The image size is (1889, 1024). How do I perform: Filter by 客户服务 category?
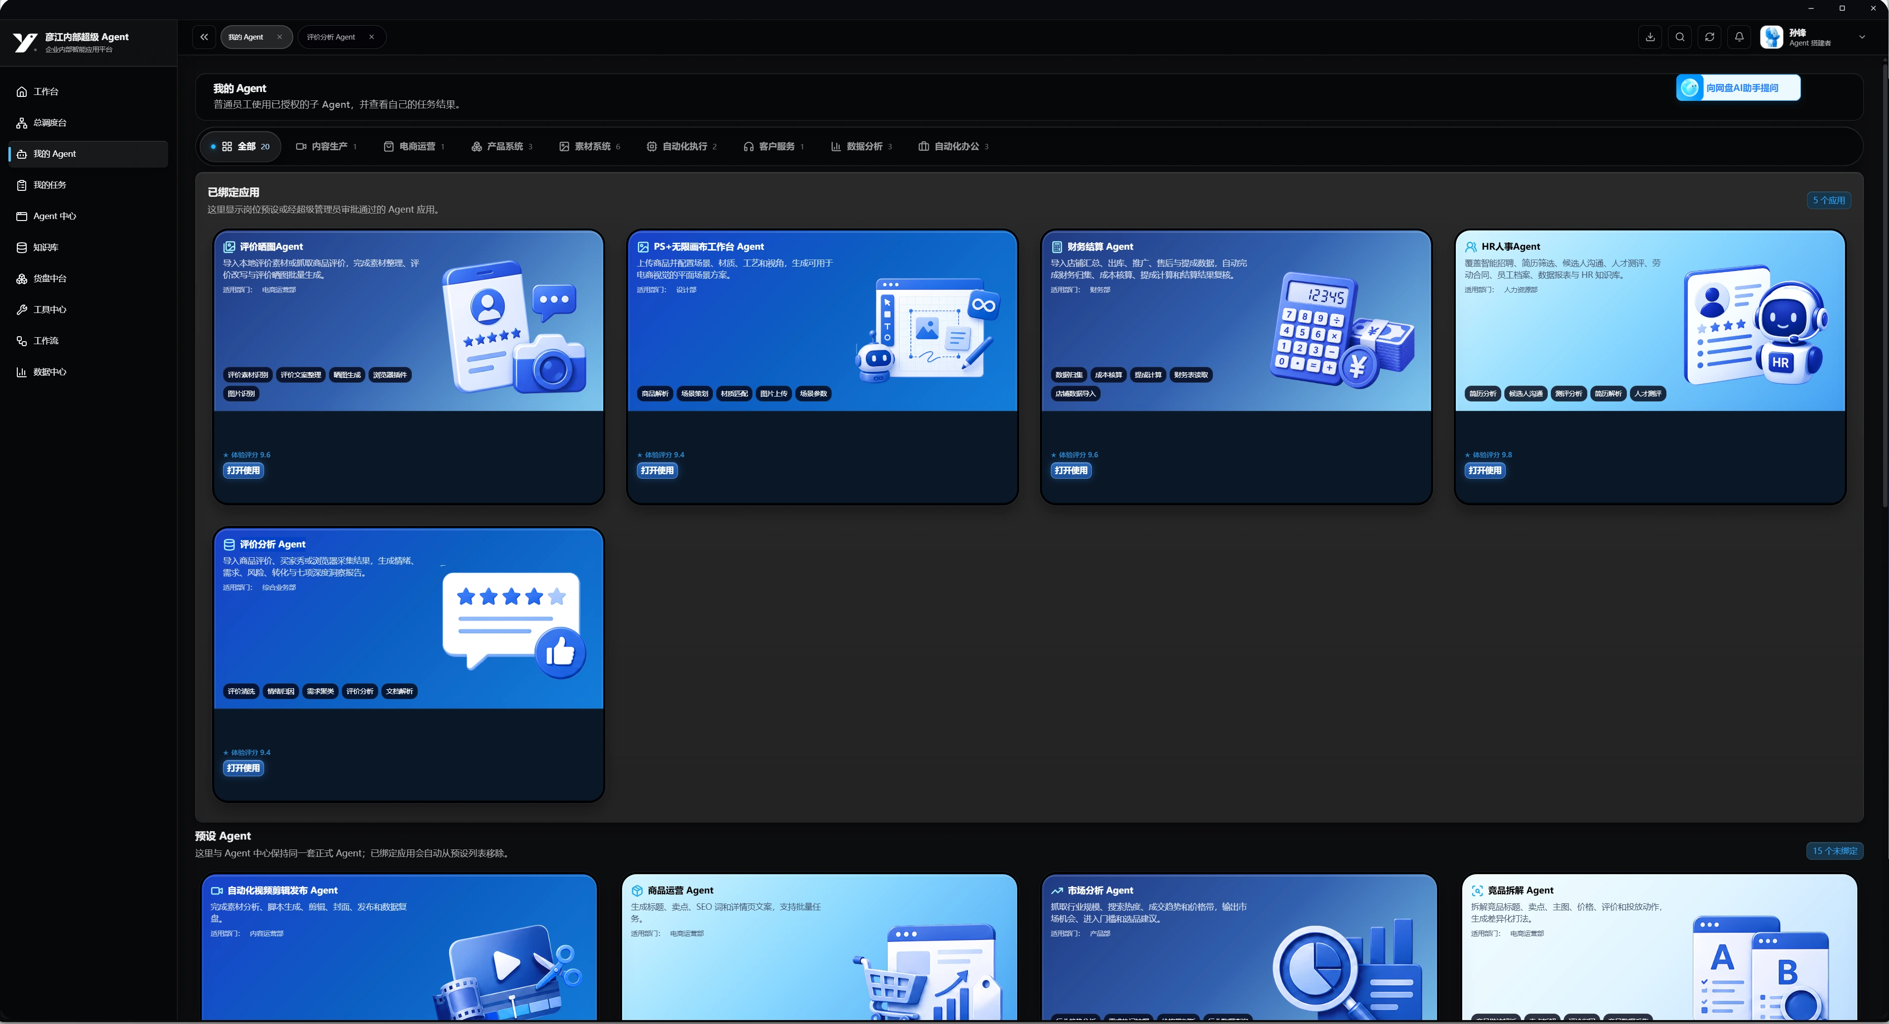[x=774, y=146]
